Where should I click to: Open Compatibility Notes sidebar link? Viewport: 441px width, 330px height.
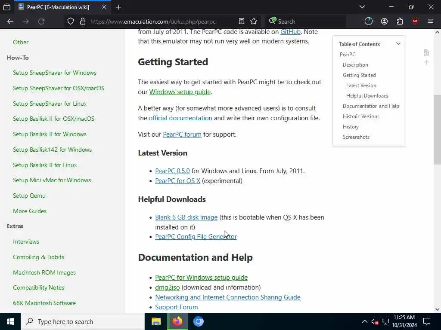click(x=38, y=287)
